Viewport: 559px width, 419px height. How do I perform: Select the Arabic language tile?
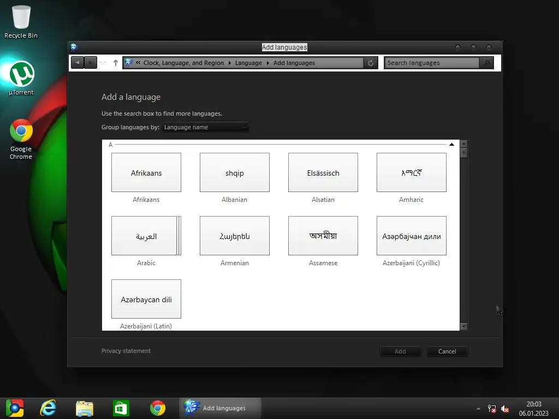coord(146,236)
